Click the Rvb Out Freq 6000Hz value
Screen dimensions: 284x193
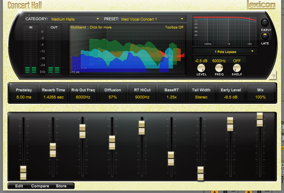click(83, 97)
